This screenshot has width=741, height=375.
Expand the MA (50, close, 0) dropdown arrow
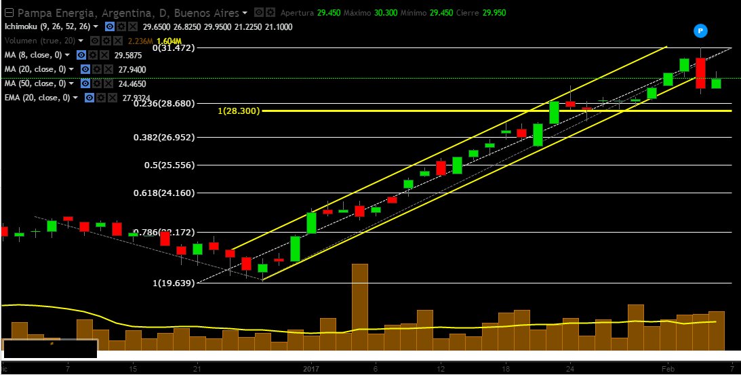pos(71,83)
